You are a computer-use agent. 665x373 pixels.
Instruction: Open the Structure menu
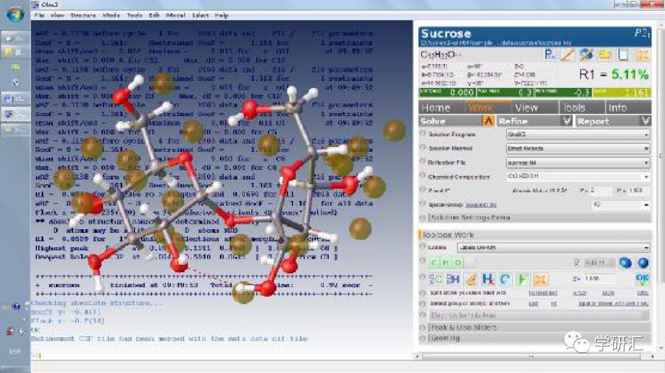coord(83,15)
